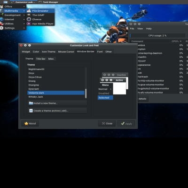188x188 pixels.
Task: Open Task Manager Help menu
Action: click(149, 29)
